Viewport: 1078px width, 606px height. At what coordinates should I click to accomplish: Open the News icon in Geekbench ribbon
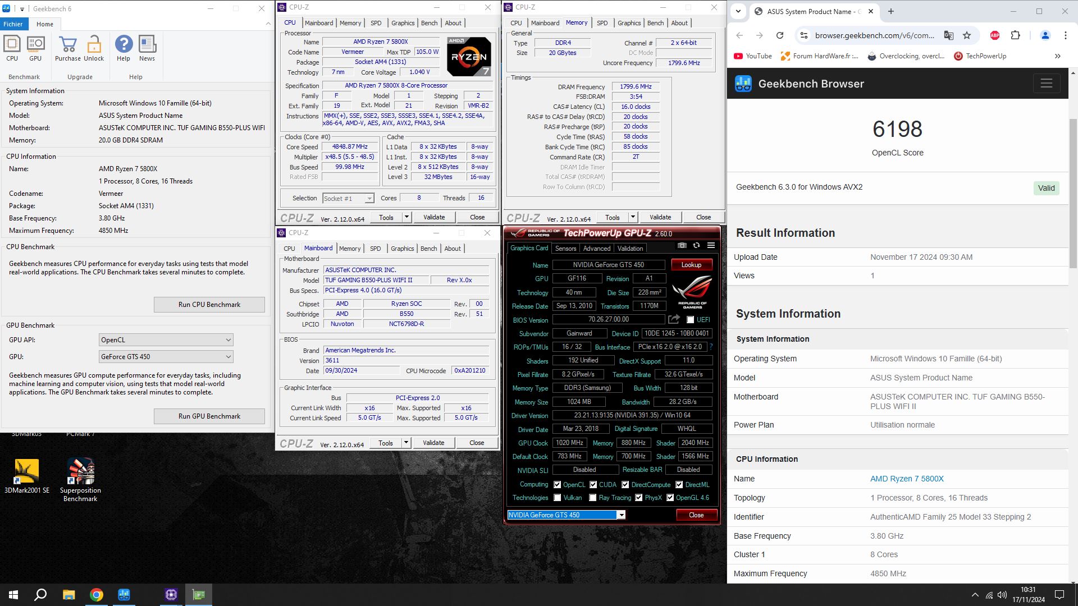pos(147,48)
